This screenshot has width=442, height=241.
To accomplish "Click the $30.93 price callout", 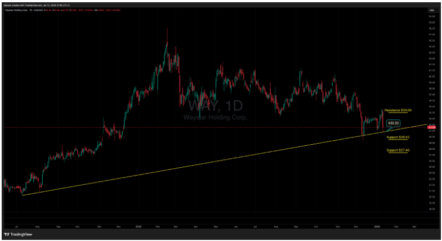I will (393, 123).
